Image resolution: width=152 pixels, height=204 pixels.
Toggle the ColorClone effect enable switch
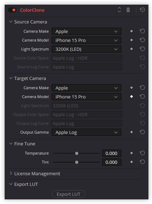12,10
